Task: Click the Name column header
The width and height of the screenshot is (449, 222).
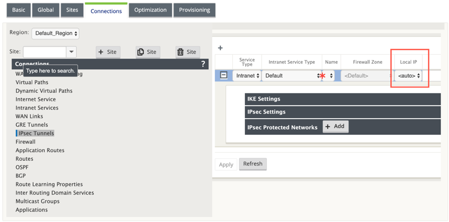Action: coord(331,62)
